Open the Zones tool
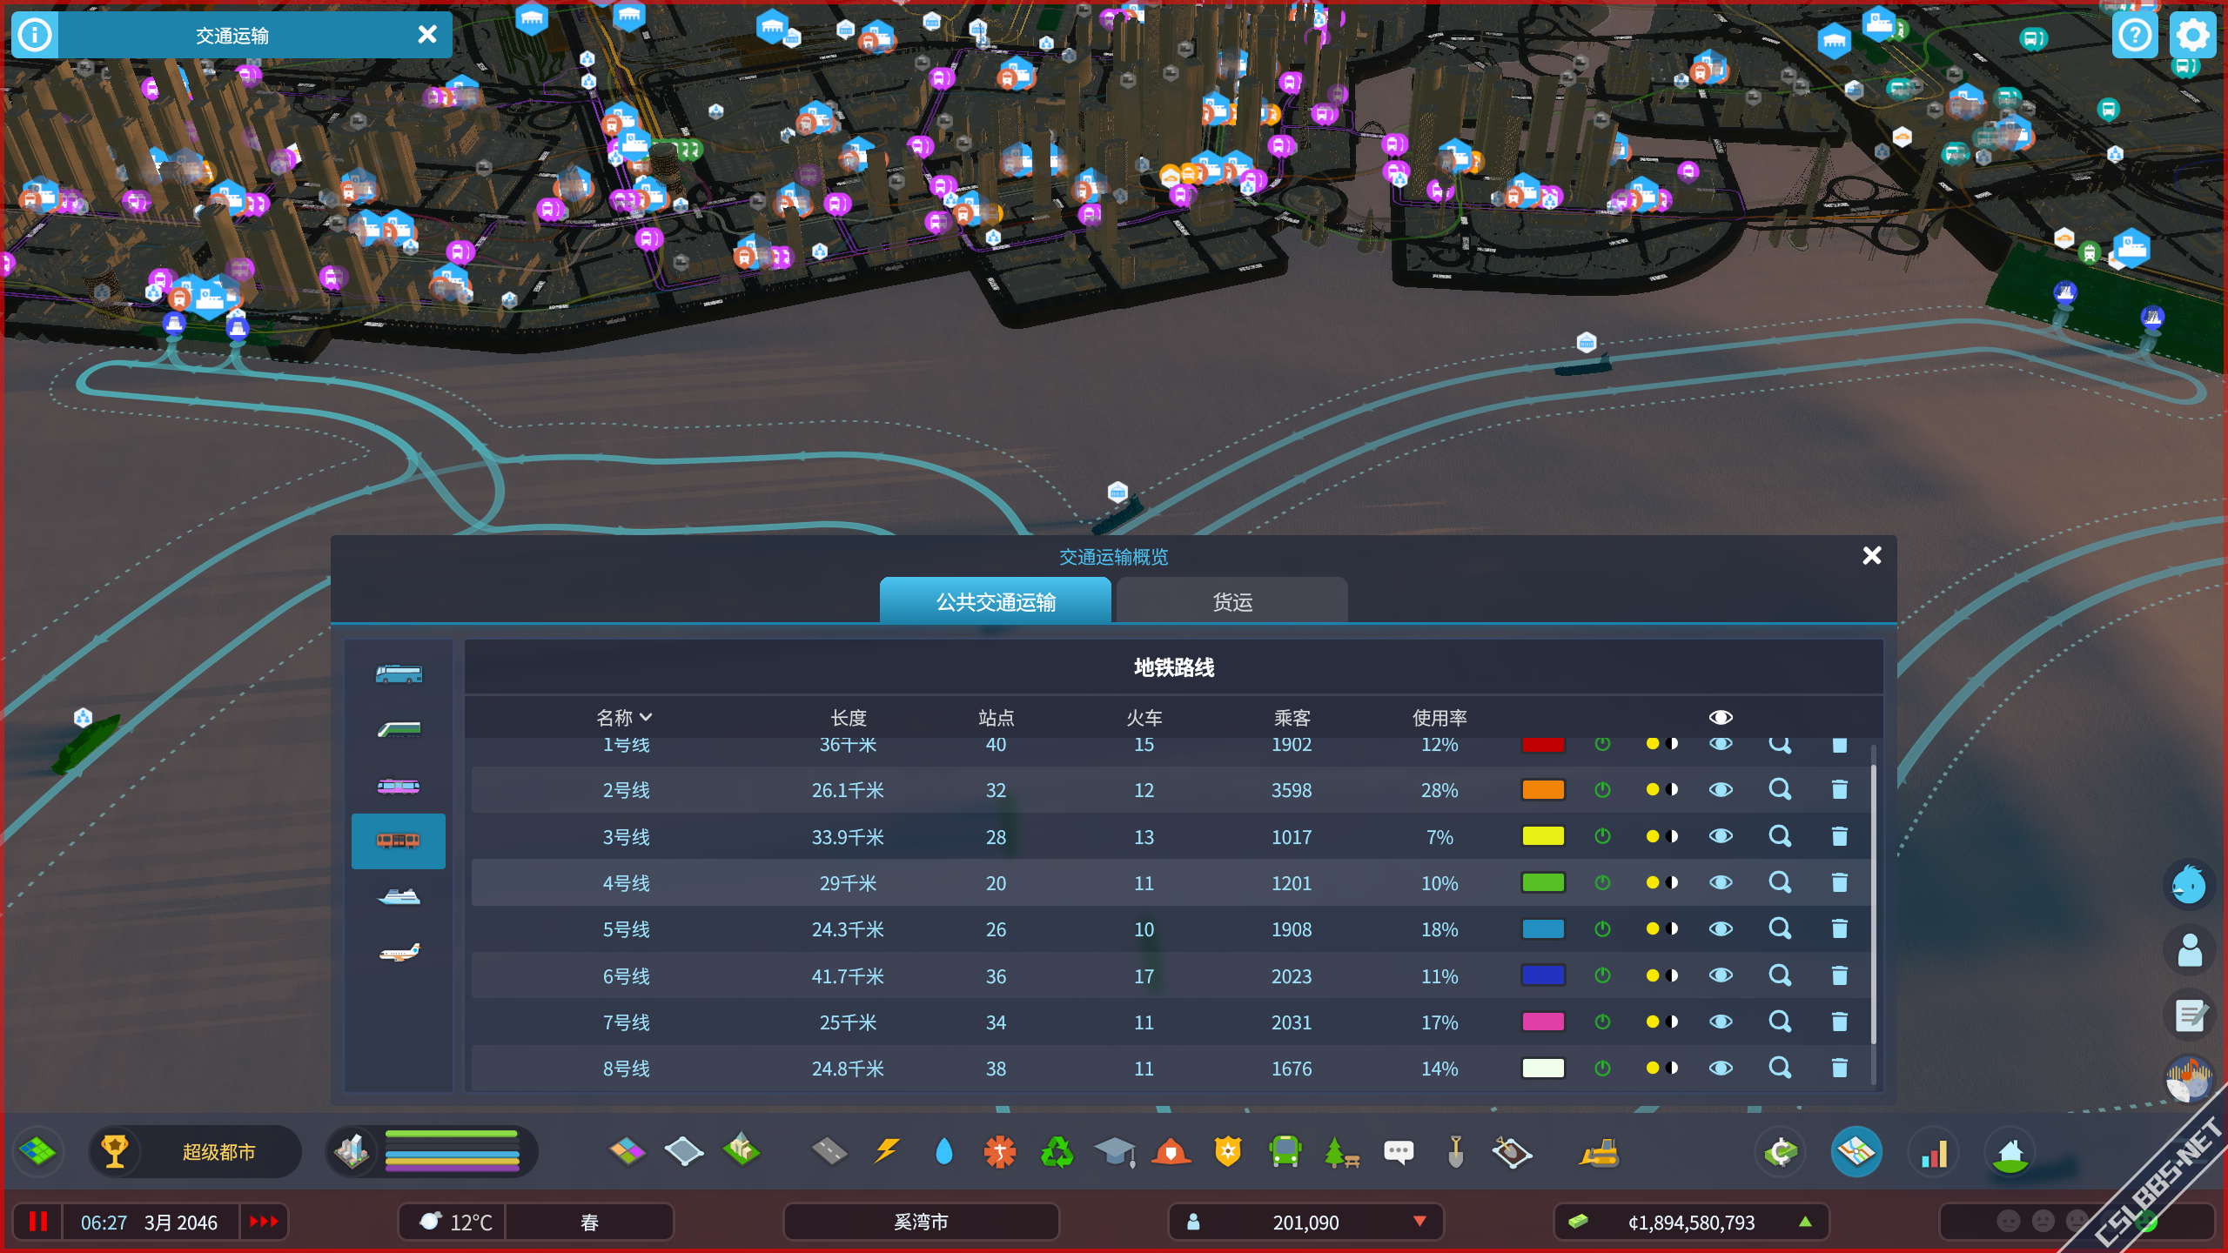The image size is (2228, 1253). [x=627, y=1152]
